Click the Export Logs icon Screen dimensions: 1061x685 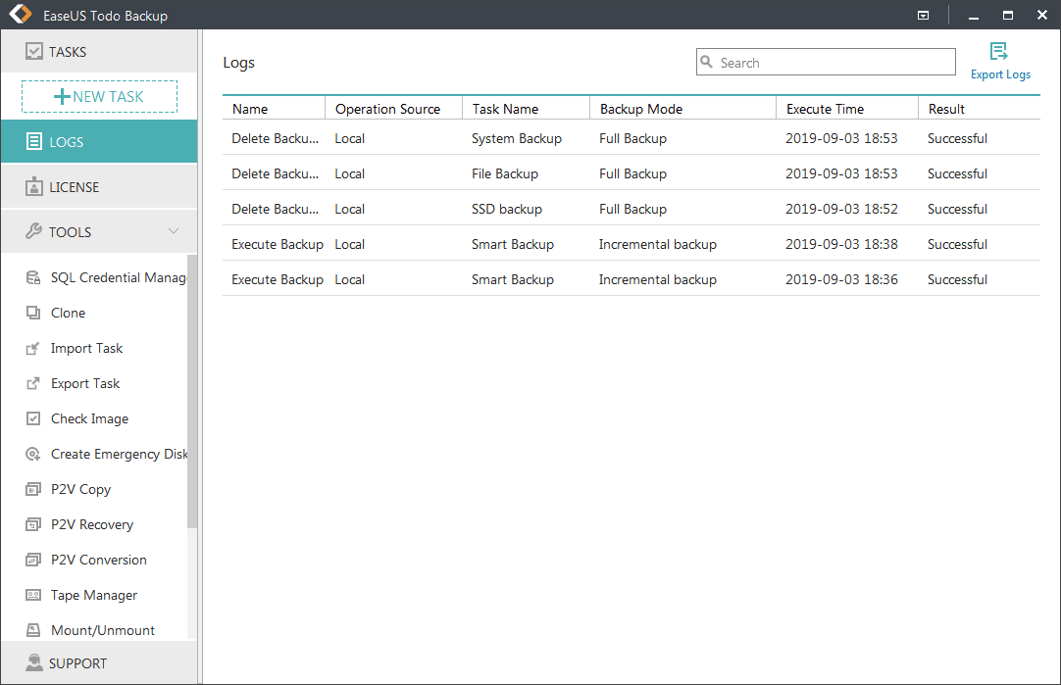999,52
